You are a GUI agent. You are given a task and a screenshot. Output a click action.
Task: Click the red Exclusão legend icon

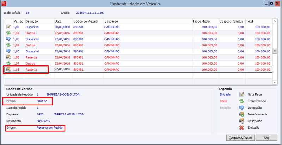click(x=241, y=128)
